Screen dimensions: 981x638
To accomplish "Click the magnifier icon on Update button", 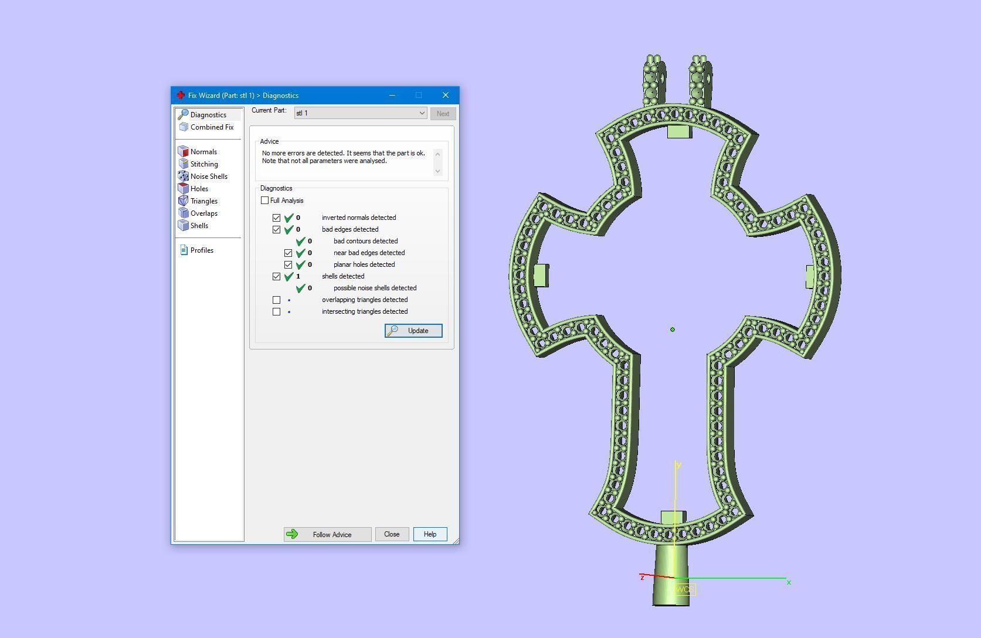I will (393, 331).
